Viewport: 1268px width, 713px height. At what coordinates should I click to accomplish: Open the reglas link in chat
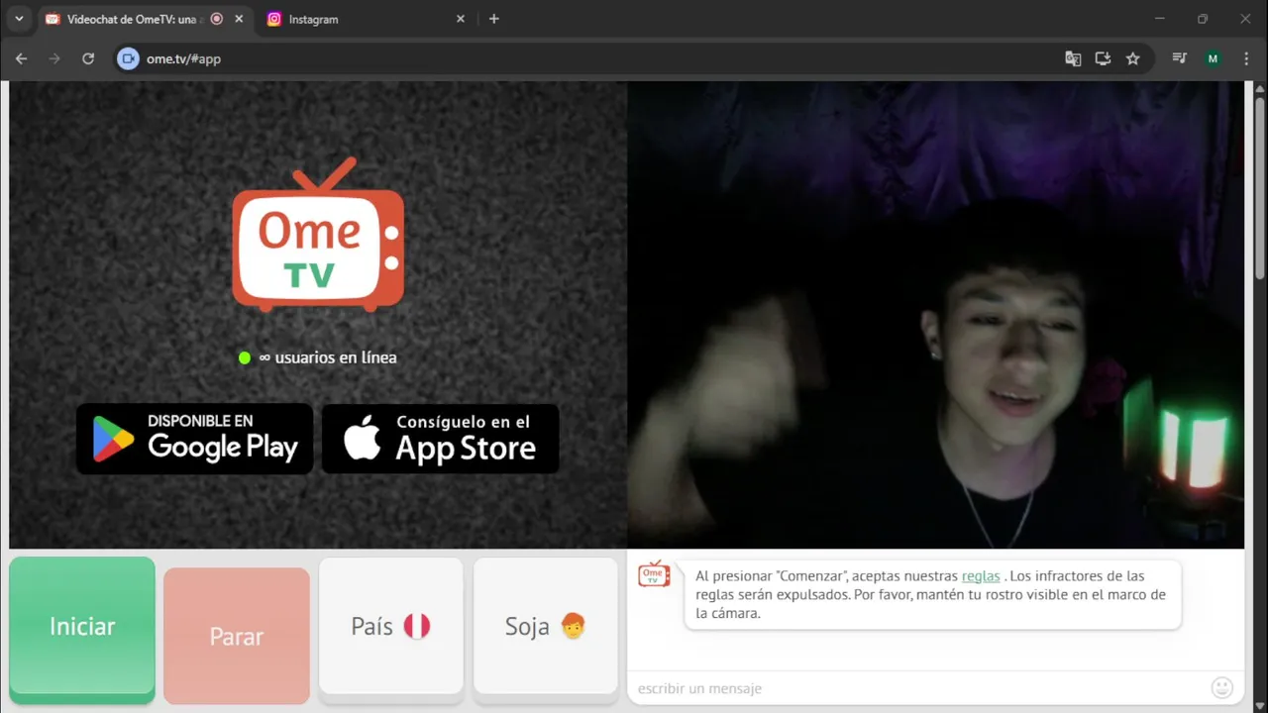(x=981, y=575)
